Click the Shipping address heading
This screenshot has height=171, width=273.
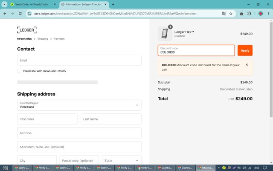coord(36,94)
